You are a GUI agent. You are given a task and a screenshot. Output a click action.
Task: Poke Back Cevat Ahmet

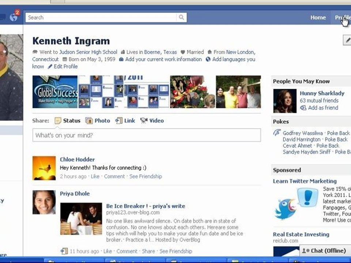328,146
